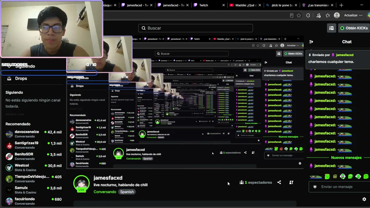Insert the lying Pepe emote from quick bar
Screen dimensions: 370x208
coord(316,177)
